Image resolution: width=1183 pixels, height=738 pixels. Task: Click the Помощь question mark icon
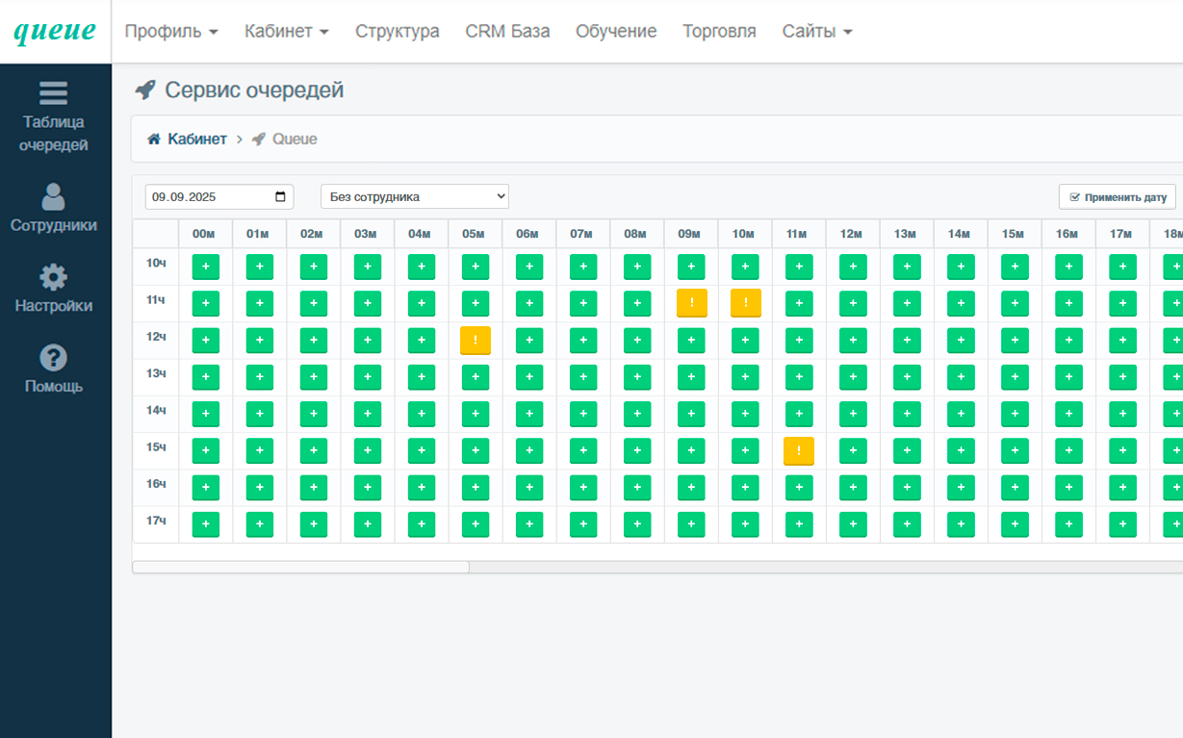(x=54, y=358)
